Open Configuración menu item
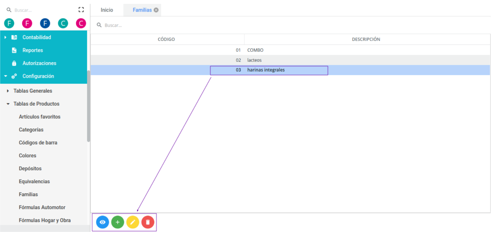Image resolution: width=495 pixels, height=232 pixels. pyautogui.click(x=38, y=76)
